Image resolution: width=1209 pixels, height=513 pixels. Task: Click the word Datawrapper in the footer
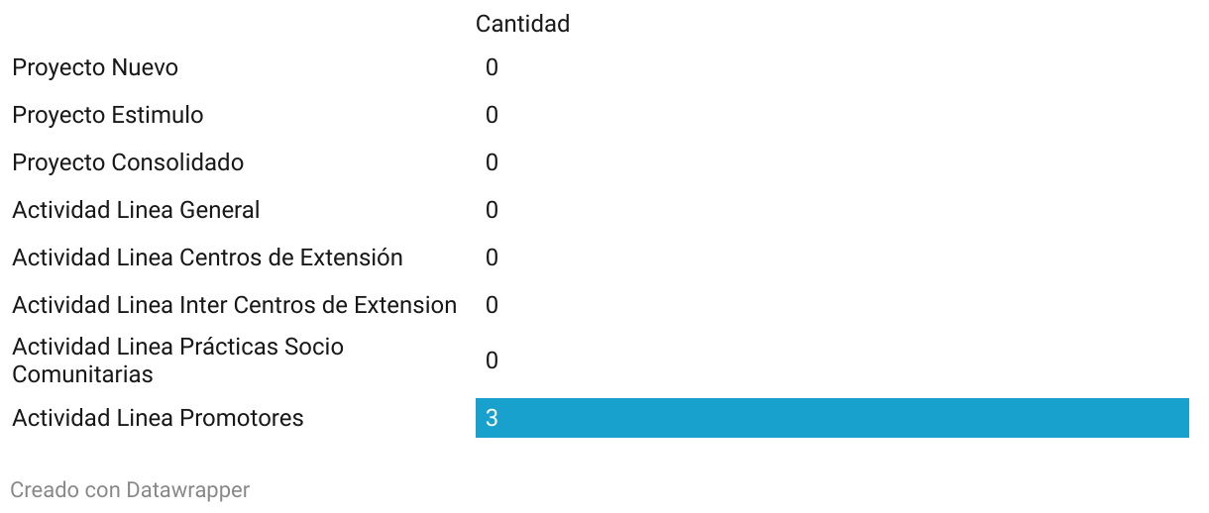188,490
